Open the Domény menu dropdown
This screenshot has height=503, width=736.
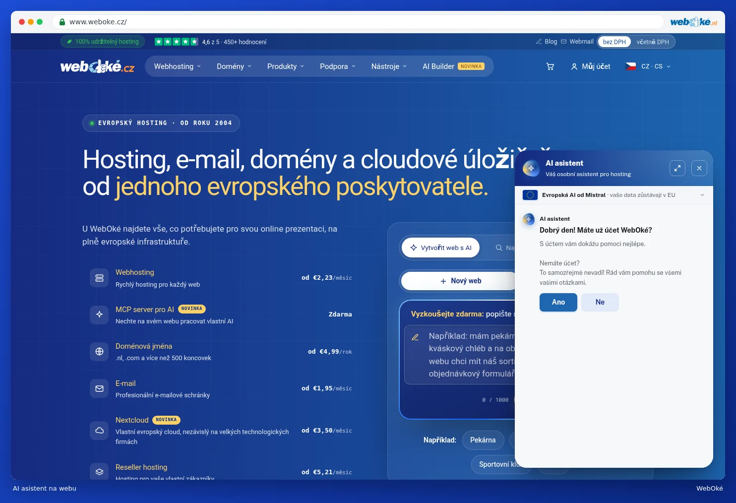coord(234,66)
